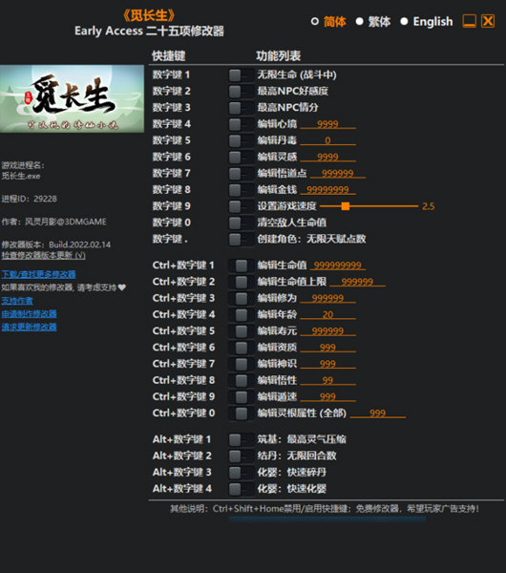506x573 pixels.
Task: Click 编辑生命值上限 value field
Action: [357, 282]
